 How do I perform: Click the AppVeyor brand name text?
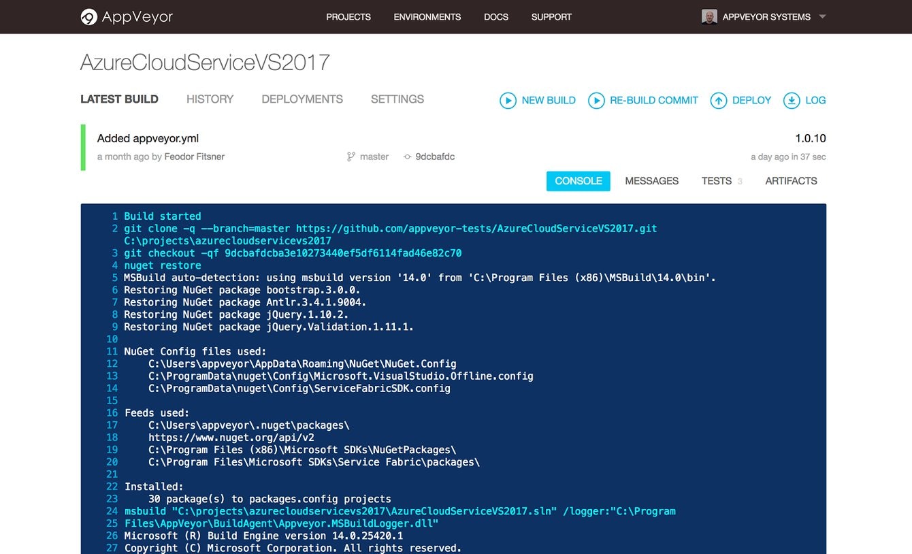point(137,17)
